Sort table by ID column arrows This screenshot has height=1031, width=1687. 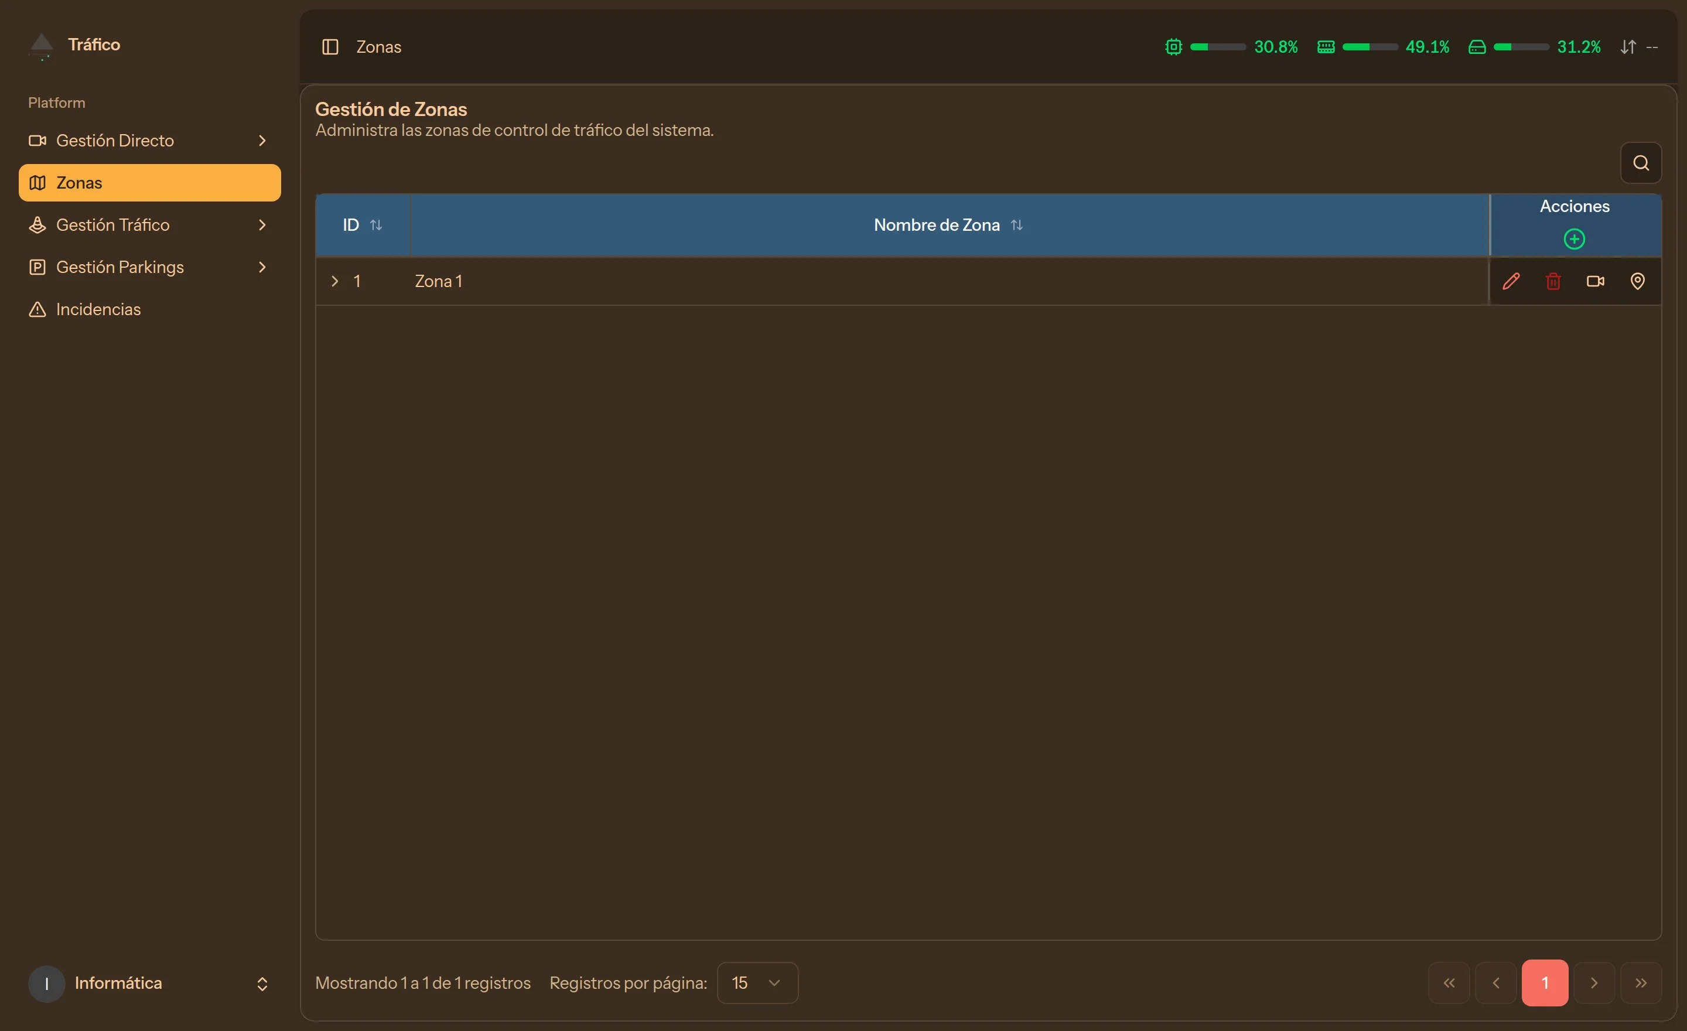coord(376,224)
